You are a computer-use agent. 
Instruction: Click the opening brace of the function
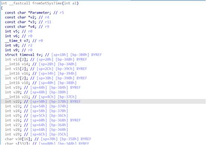[1, 8]
